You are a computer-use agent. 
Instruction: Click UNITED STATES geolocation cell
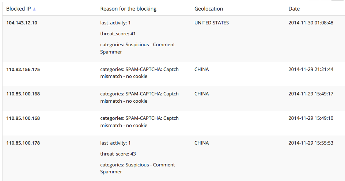212,23
